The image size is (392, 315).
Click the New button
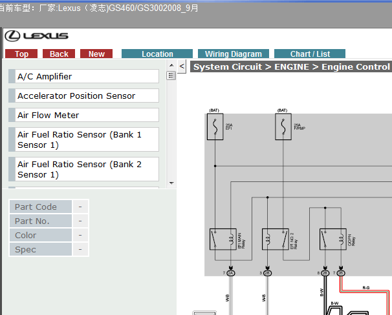96,54
